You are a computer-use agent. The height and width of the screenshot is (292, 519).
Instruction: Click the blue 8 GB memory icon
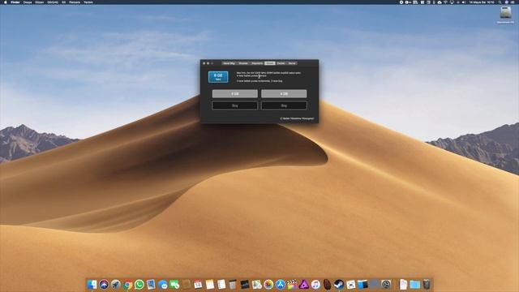218,77
